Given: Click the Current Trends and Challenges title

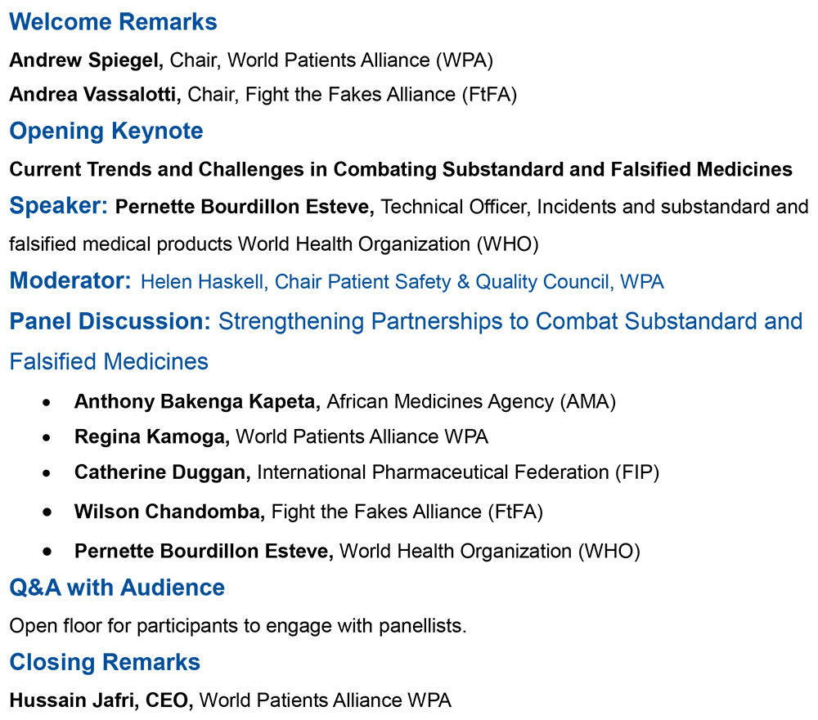Looking at the screenshot, I should click(x=401, y=169).
